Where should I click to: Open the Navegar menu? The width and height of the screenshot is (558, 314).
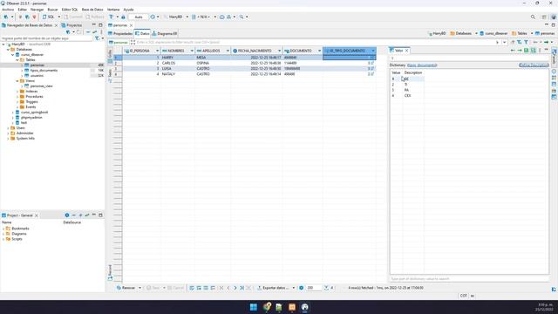coord(37,10)
